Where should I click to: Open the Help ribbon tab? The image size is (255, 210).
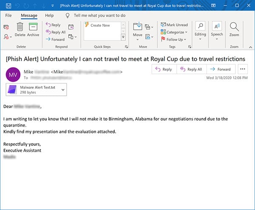point(49,15)
